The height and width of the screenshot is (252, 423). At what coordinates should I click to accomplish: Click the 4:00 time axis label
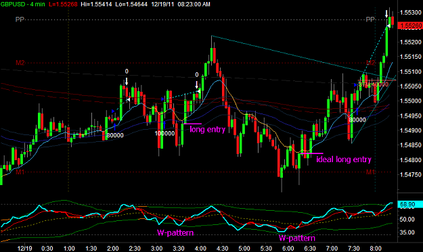click(200, 248)
